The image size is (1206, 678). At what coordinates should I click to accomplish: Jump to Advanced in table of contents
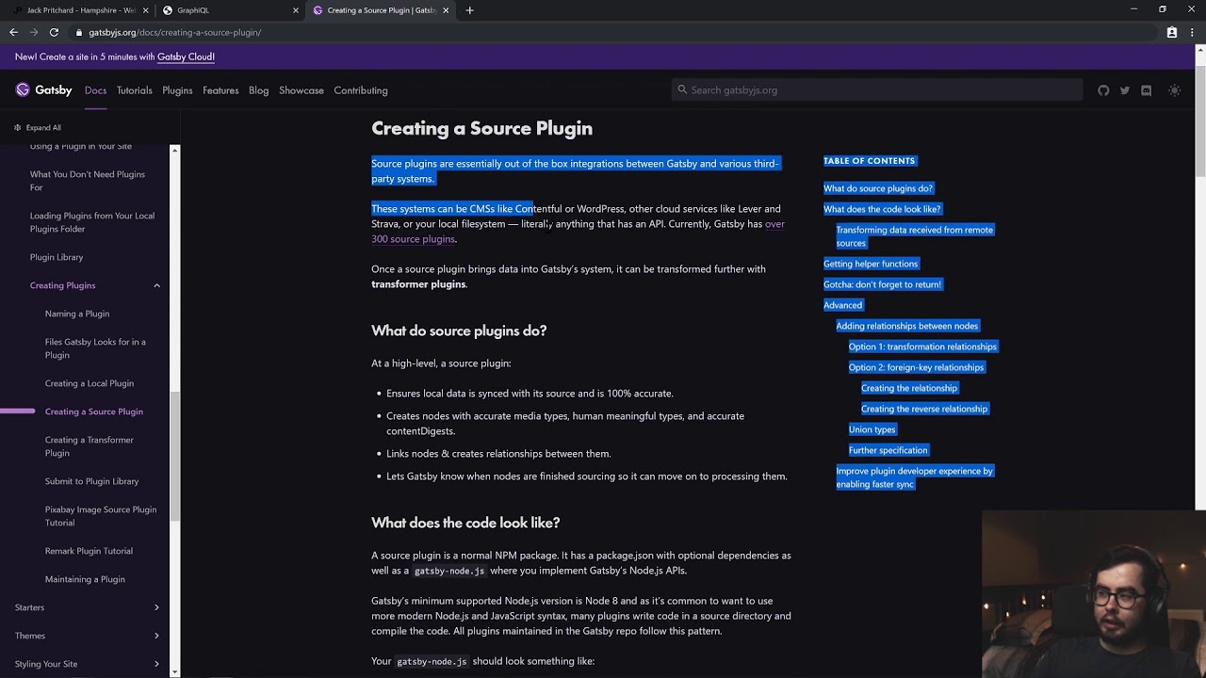point(842,305)
